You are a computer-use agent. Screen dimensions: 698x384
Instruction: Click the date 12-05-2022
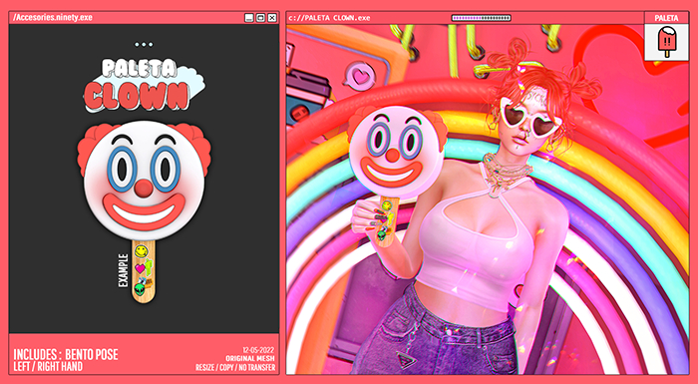[258, 350]
